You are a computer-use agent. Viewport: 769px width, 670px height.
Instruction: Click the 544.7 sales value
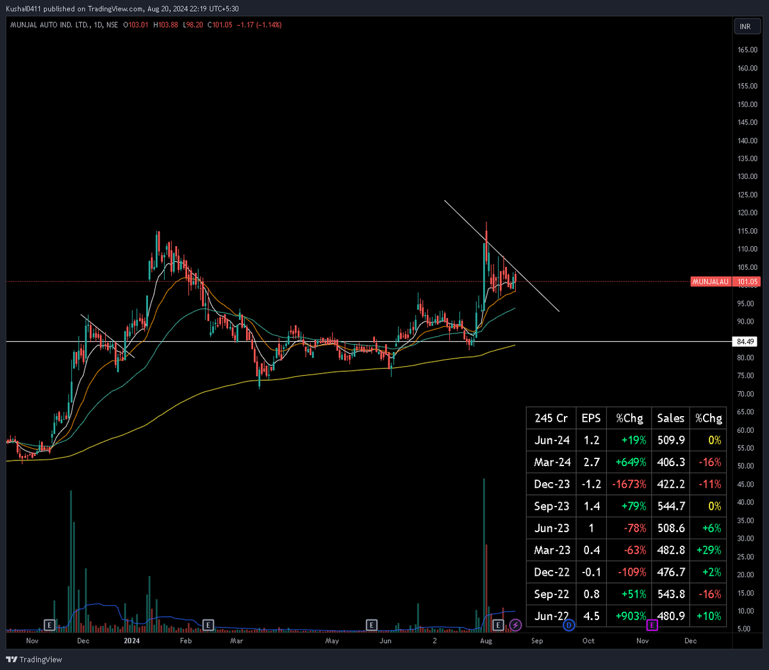[671, 507]
